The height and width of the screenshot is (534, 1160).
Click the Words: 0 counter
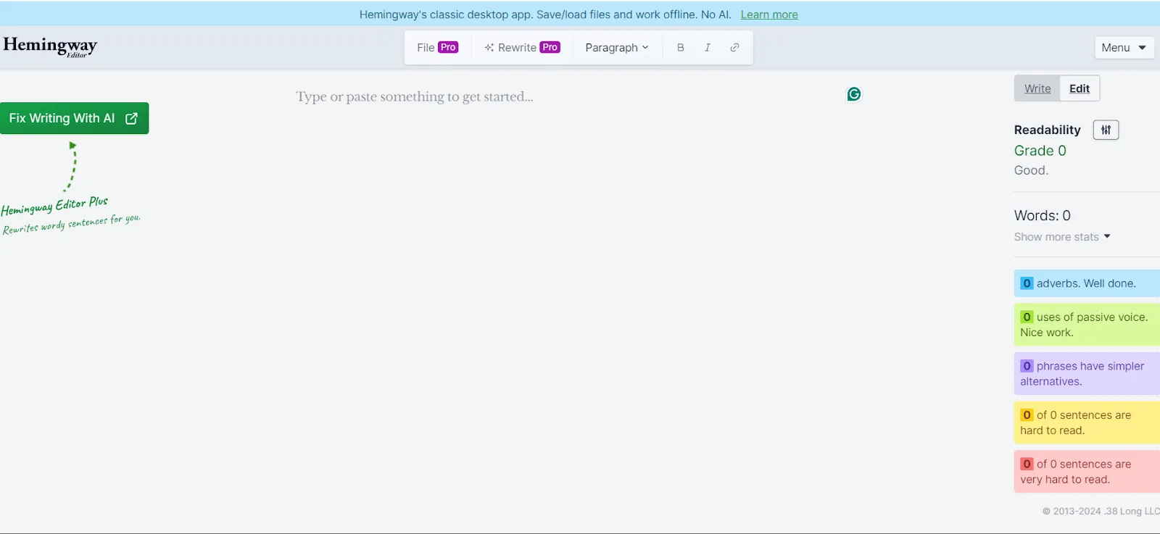1043,215
